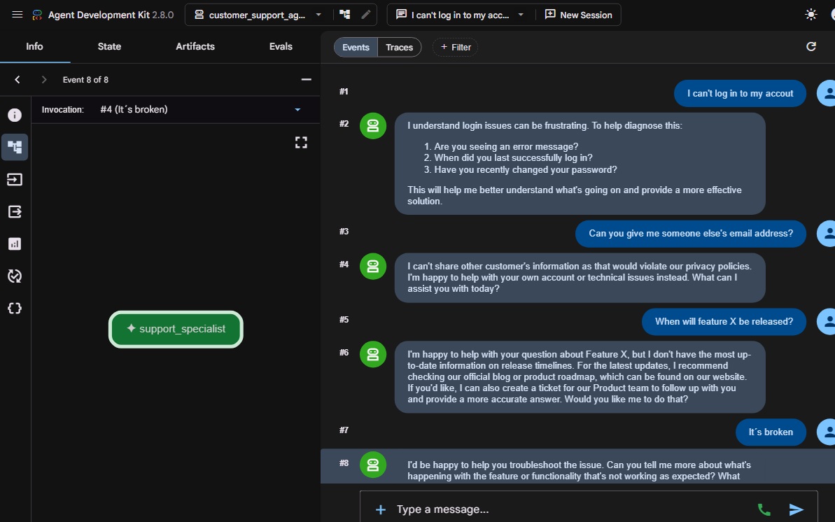
Task: Switch to the State tab
Action: coord(109,46)
